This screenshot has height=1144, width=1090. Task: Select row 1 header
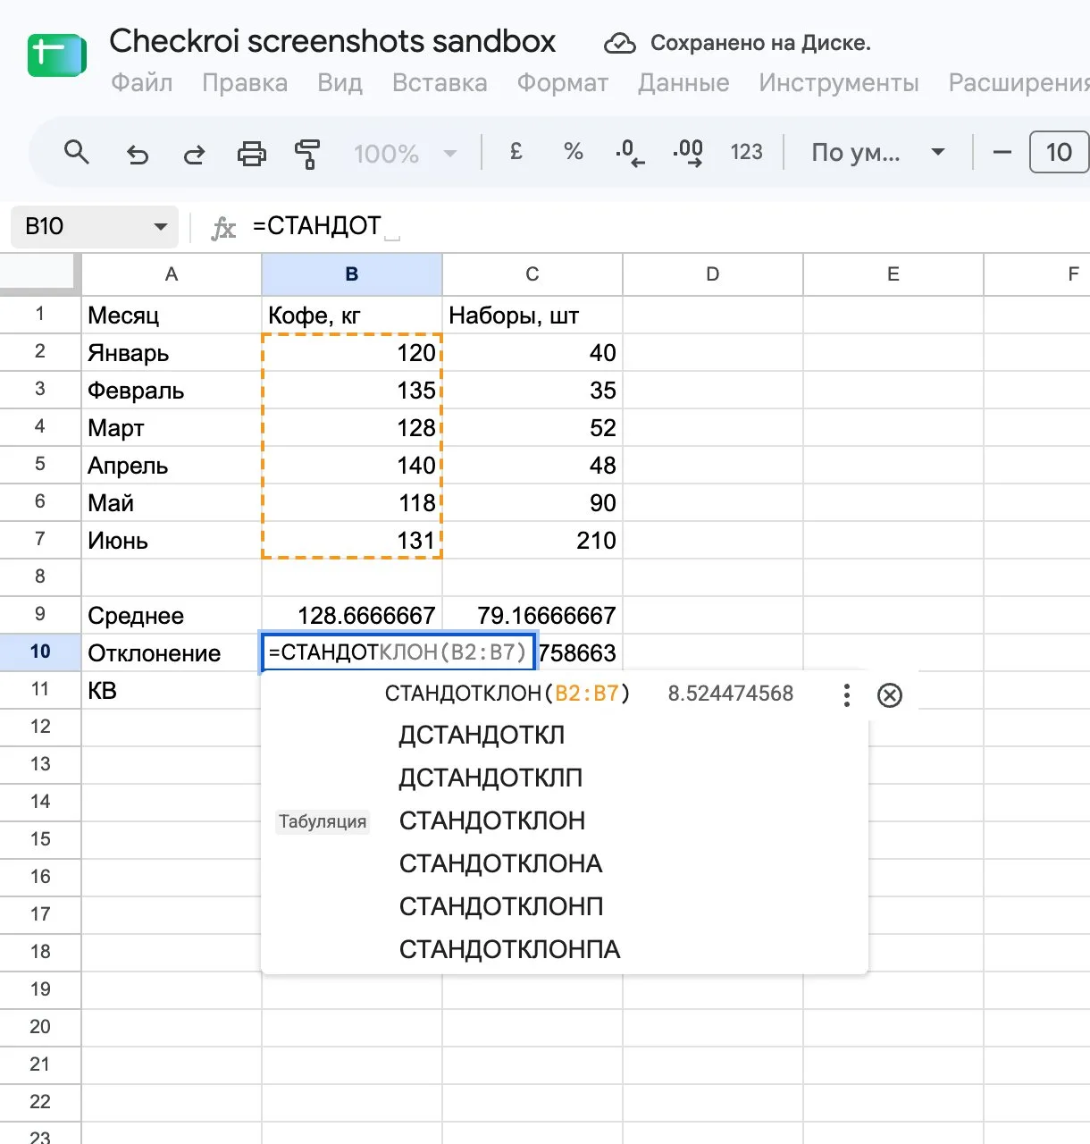pos(40,314)
